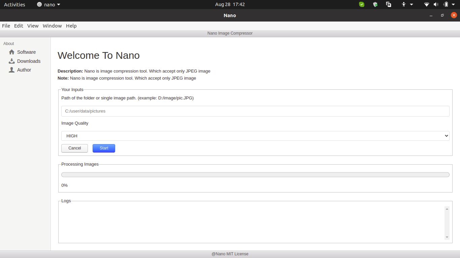This screenshot has width=460, height=258.
Task: Click the folder path example instruction text
Action: click(128, 98)
